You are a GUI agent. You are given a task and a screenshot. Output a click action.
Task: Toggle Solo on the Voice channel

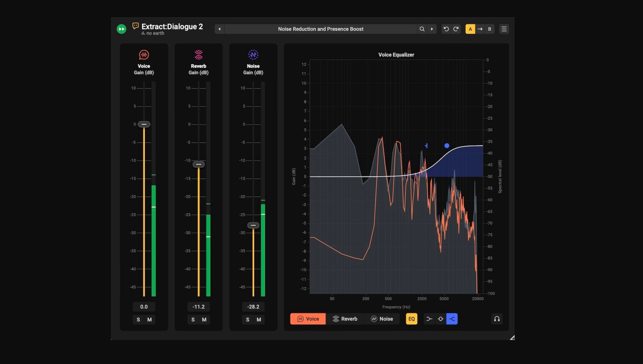[138, 320]
